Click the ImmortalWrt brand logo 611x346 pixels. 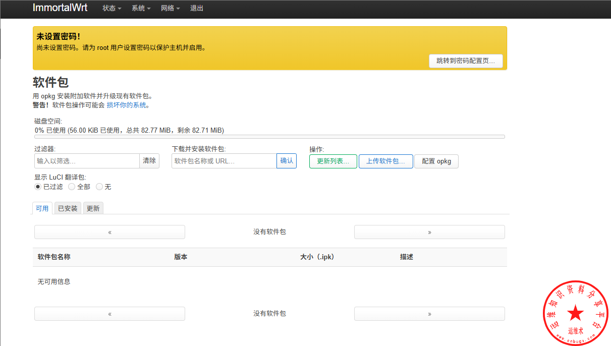point(60,8)
